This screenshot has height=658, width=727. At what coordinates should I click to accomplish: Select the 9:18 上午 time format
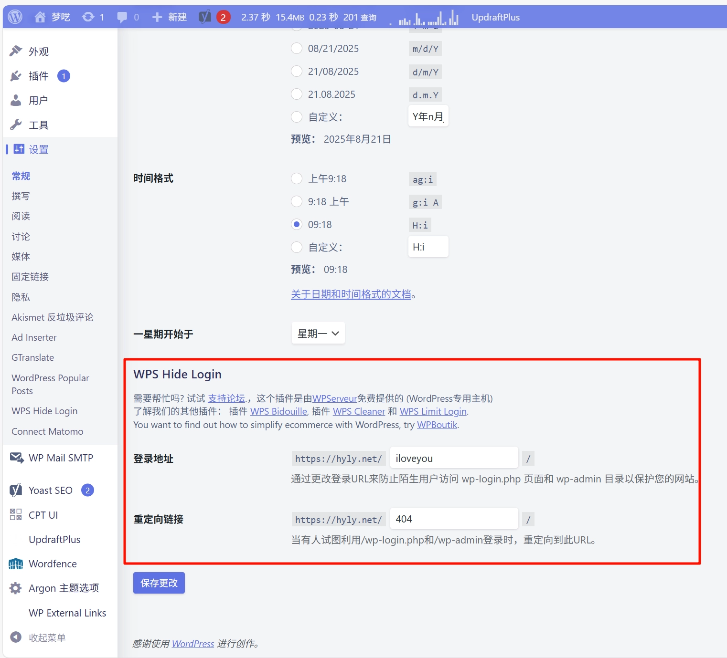pyautogui.click(x=297, y=201)
